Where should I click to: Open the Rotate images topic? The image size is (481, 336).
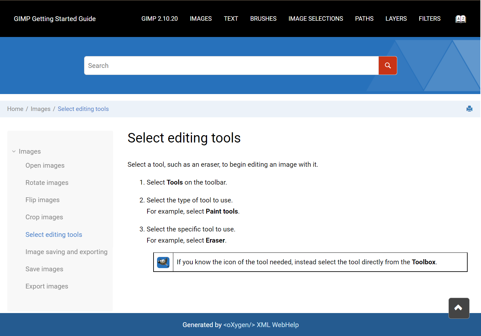[47, 183]
